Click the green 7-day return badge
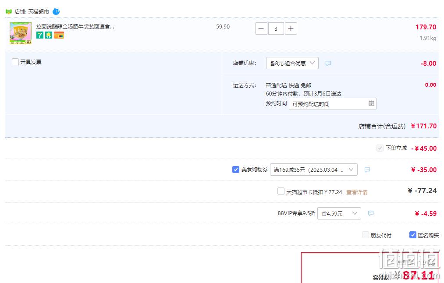This screenshot has height=283, width=444. click(39, 35)
